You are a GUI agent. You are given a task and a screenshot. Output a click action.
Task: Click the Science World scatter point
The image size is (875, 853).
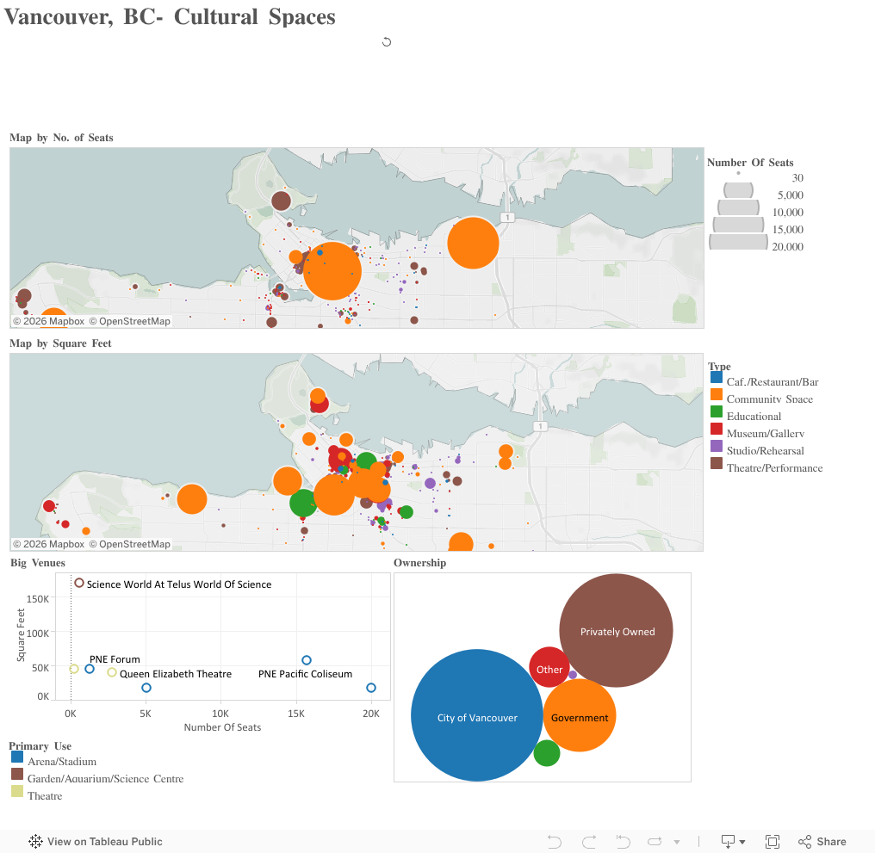[x=79, y=583]
